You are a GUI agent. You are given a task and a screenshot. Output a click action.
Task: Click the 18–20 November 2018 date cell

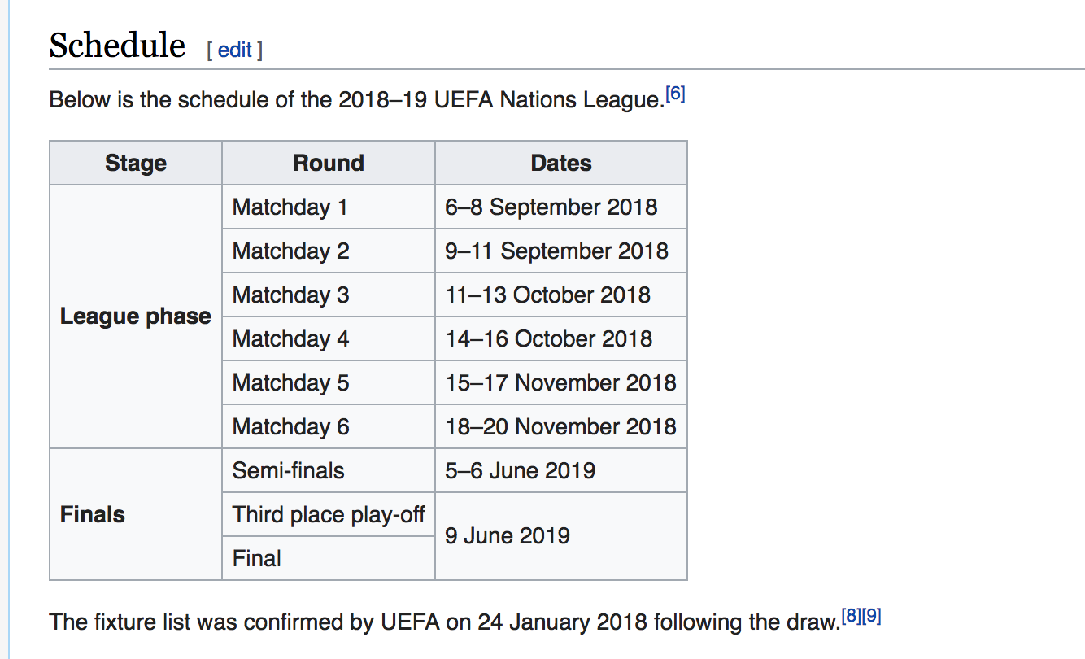(x=561, y=427)
